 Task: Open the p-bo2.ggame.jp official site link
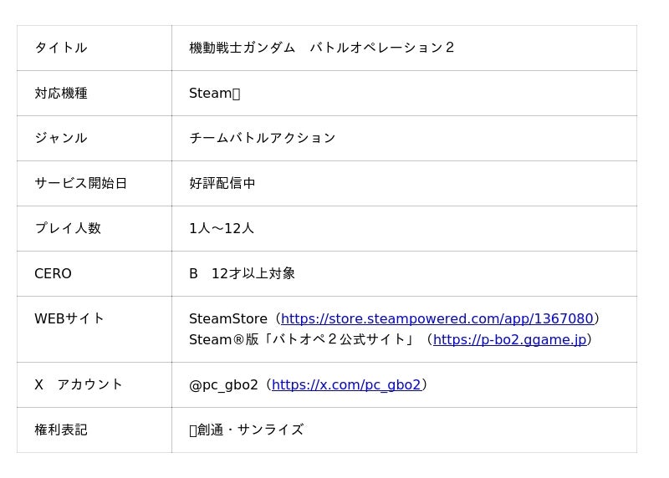509,339
